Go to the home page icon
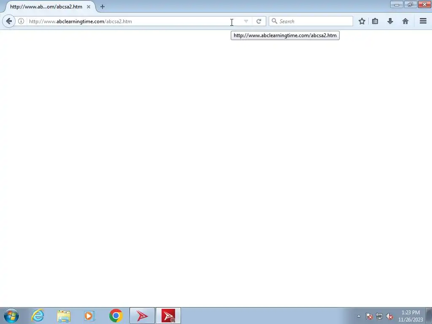The height and width of the screenshot is (324, 432). coord(405,21)
